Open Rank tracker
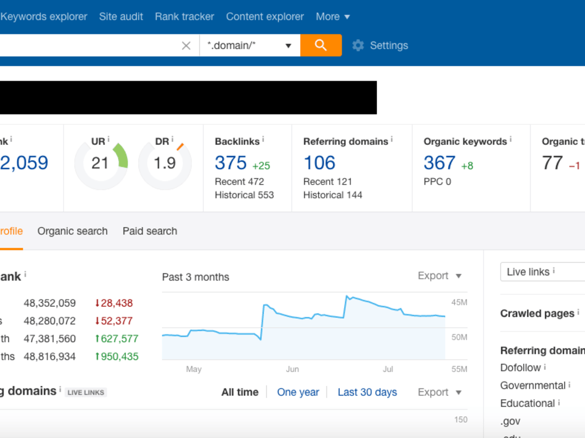585x438 pixels. [x=185, y=17]
